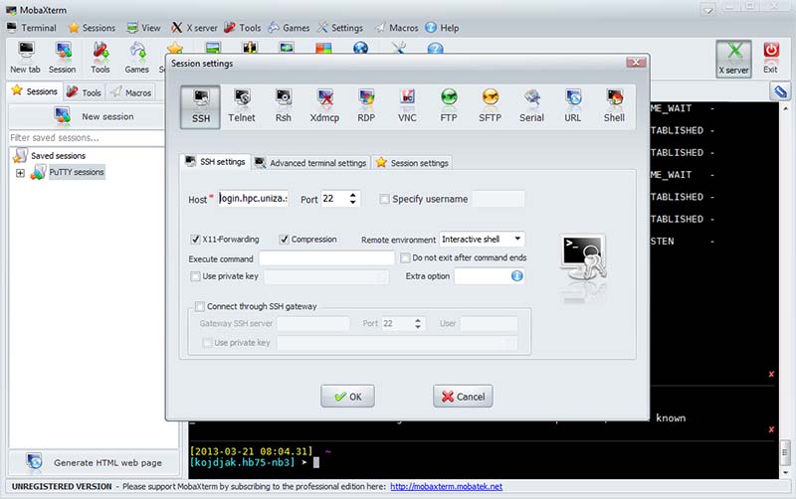This screenshot has width=796, height=499.
Task: Select the Serial session icon
Action: click(x=531, y=104)
